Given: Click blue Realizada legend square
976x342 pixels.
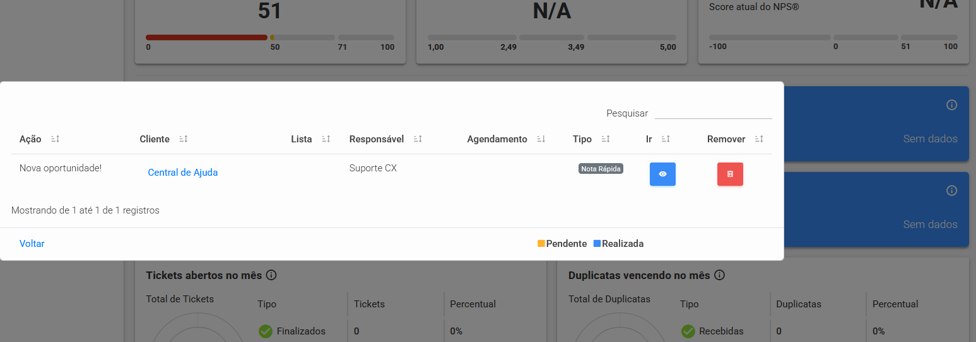Looking at the screenshot, I should [x=597, y=244].
